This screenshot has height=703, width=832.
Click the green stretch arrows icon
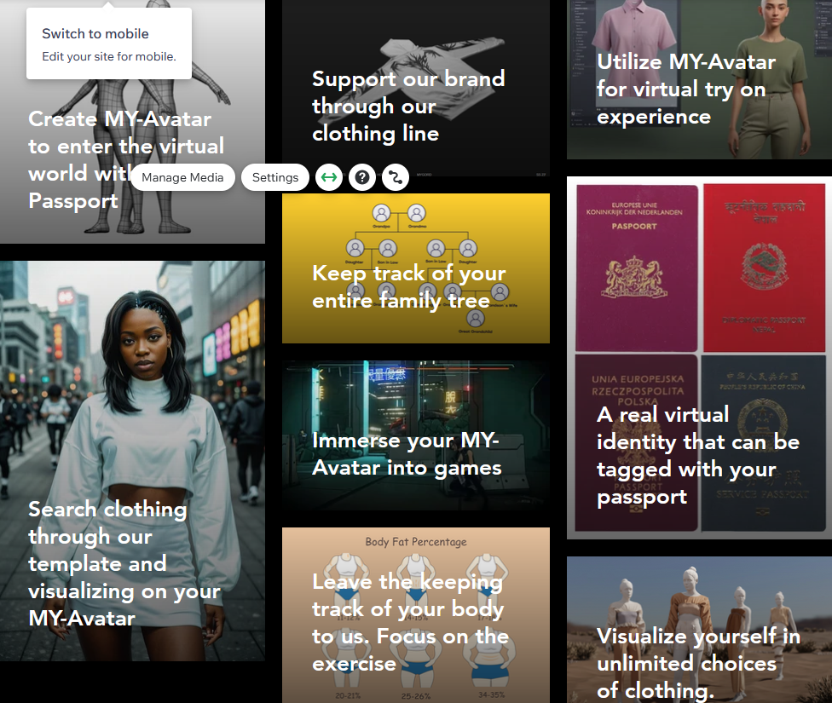coord(329,177)
